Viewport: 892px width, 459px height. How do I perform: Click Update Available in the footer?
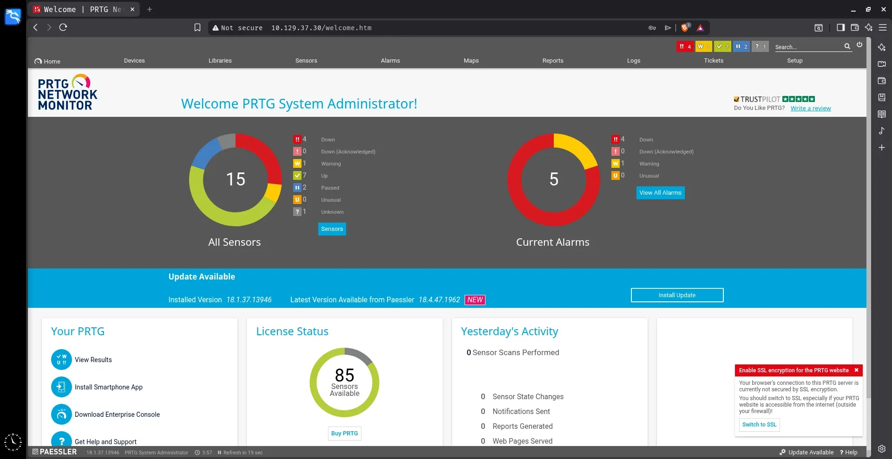[807, 453]
